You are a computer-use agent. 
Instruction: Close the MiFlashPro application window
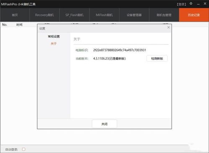tap(205, 4)
